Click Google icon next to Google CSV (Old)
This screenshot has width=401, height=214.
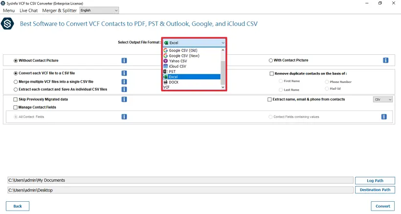tap(165, 50)
